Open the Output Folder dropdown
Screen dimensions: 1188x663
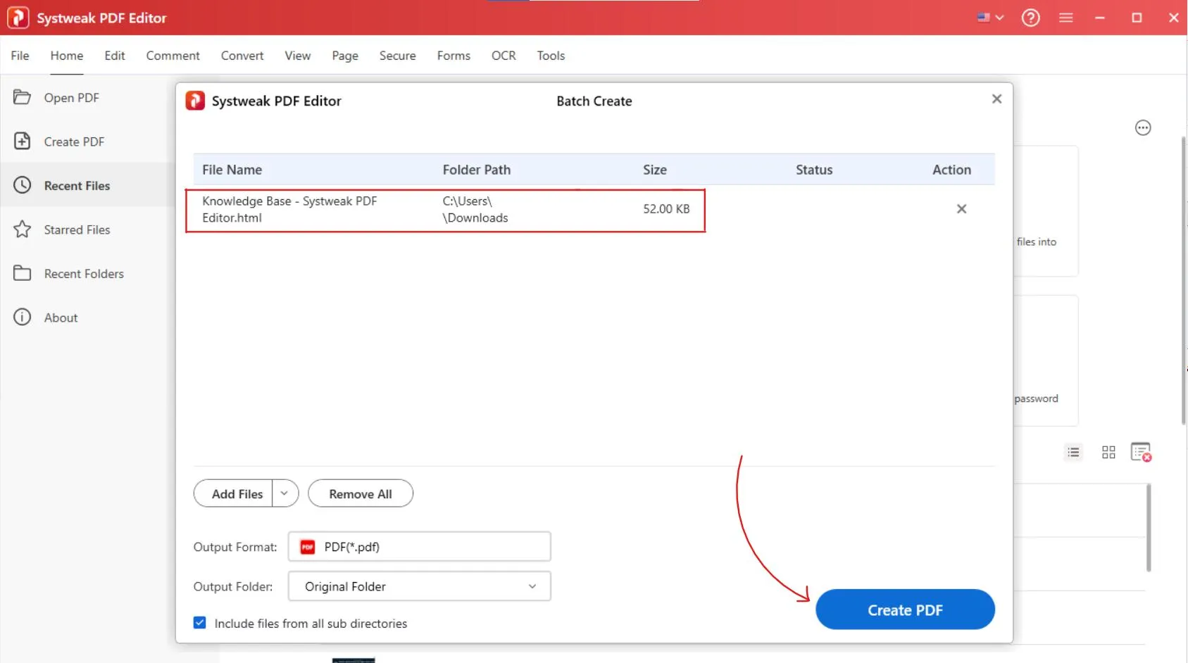point(532,586)
